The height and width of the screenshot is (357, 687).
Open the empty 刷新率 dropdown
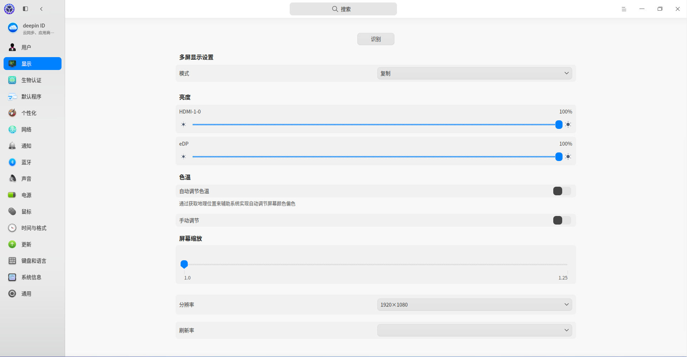[475, 330]
